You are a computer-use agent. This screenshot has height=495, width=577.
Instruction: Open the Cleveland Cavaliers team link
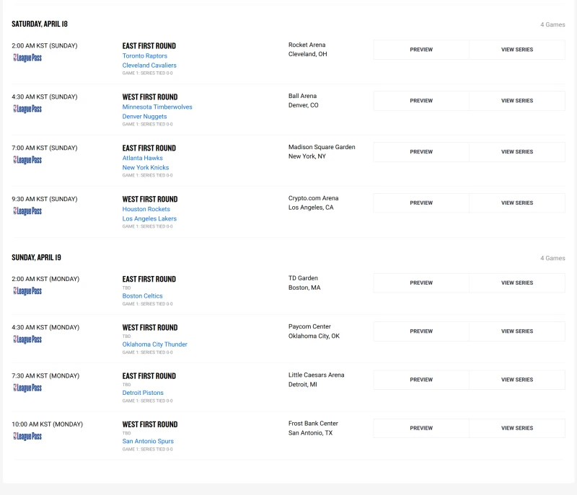[149, 66]
